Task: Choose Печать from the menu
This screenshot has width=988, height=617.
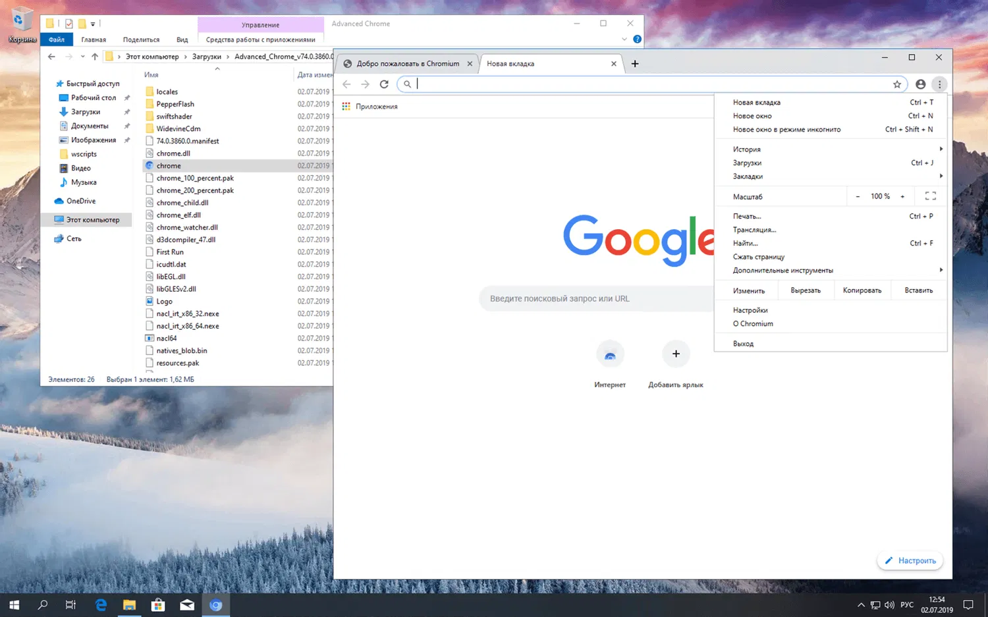Action: tap(831, 216)
